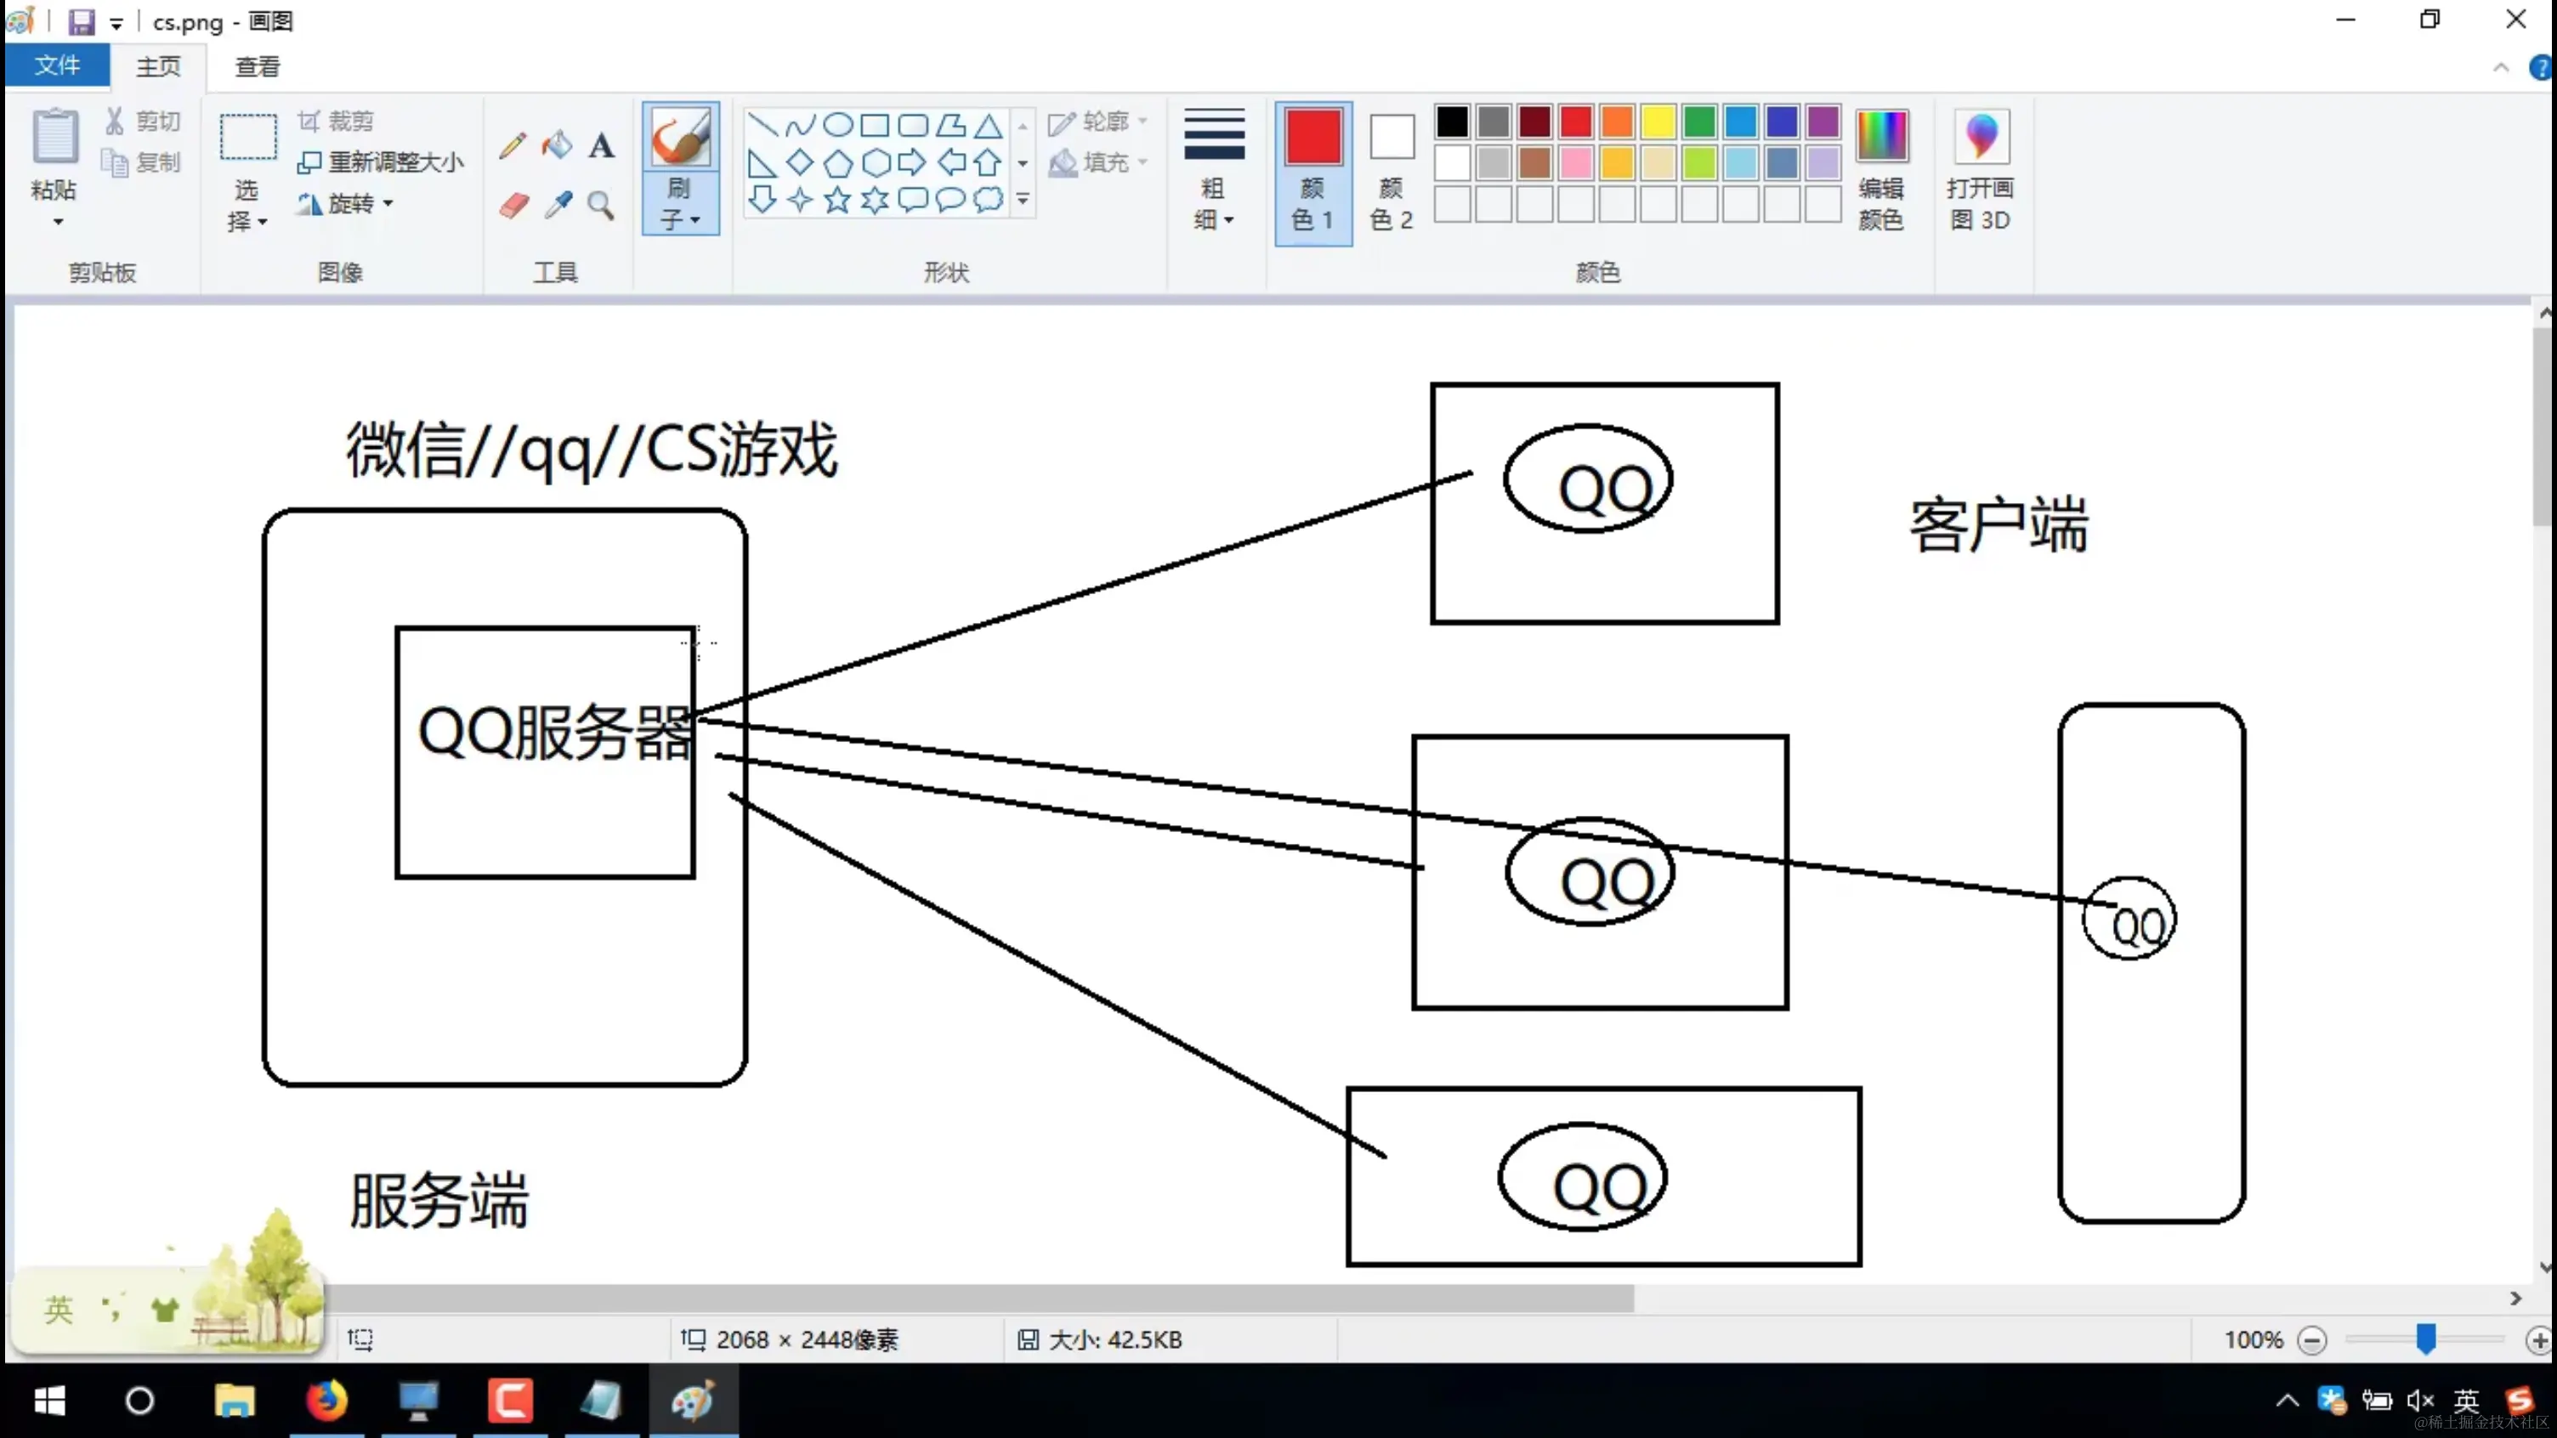2557x1438 pixels.
Task: Click Open Paint 3D icon
Action: click(1981, 138)
